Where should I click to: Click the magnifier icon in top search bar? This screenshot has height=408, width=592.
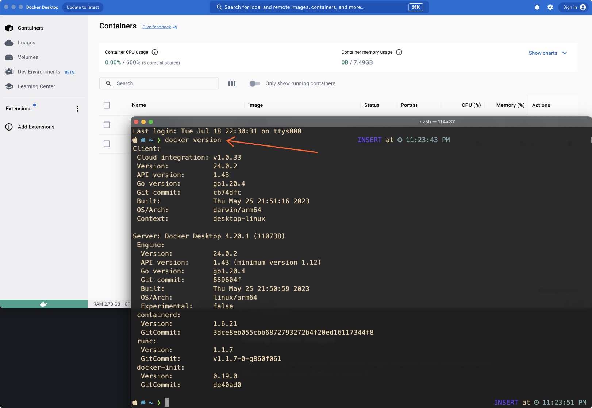(x=219, y=7)
